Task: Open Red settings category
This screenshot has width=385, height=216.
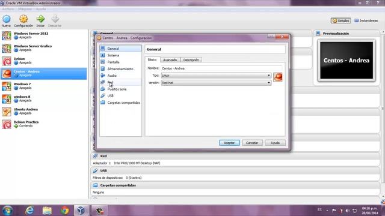Action: point(120,82)
